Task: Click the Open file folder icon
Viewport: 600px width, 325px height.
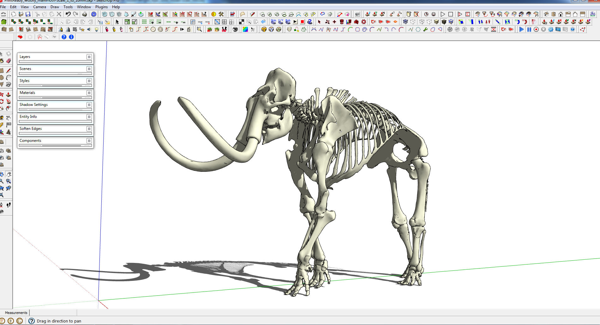Action: tap(21, 14)
